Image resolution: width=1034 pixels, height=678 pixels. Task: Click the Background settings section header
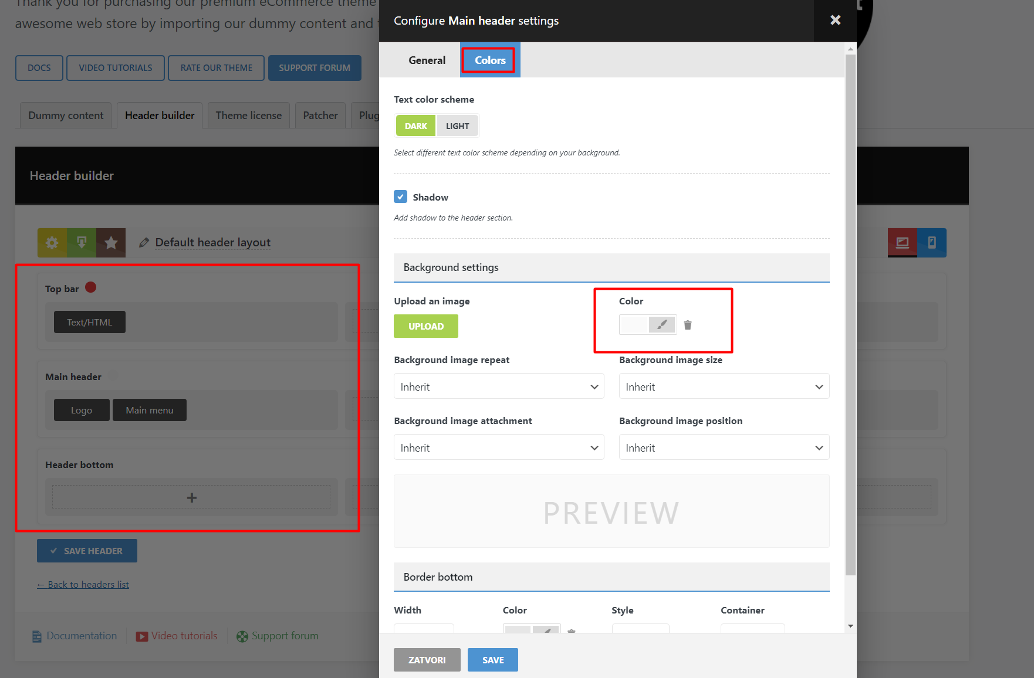pos(611,267)
